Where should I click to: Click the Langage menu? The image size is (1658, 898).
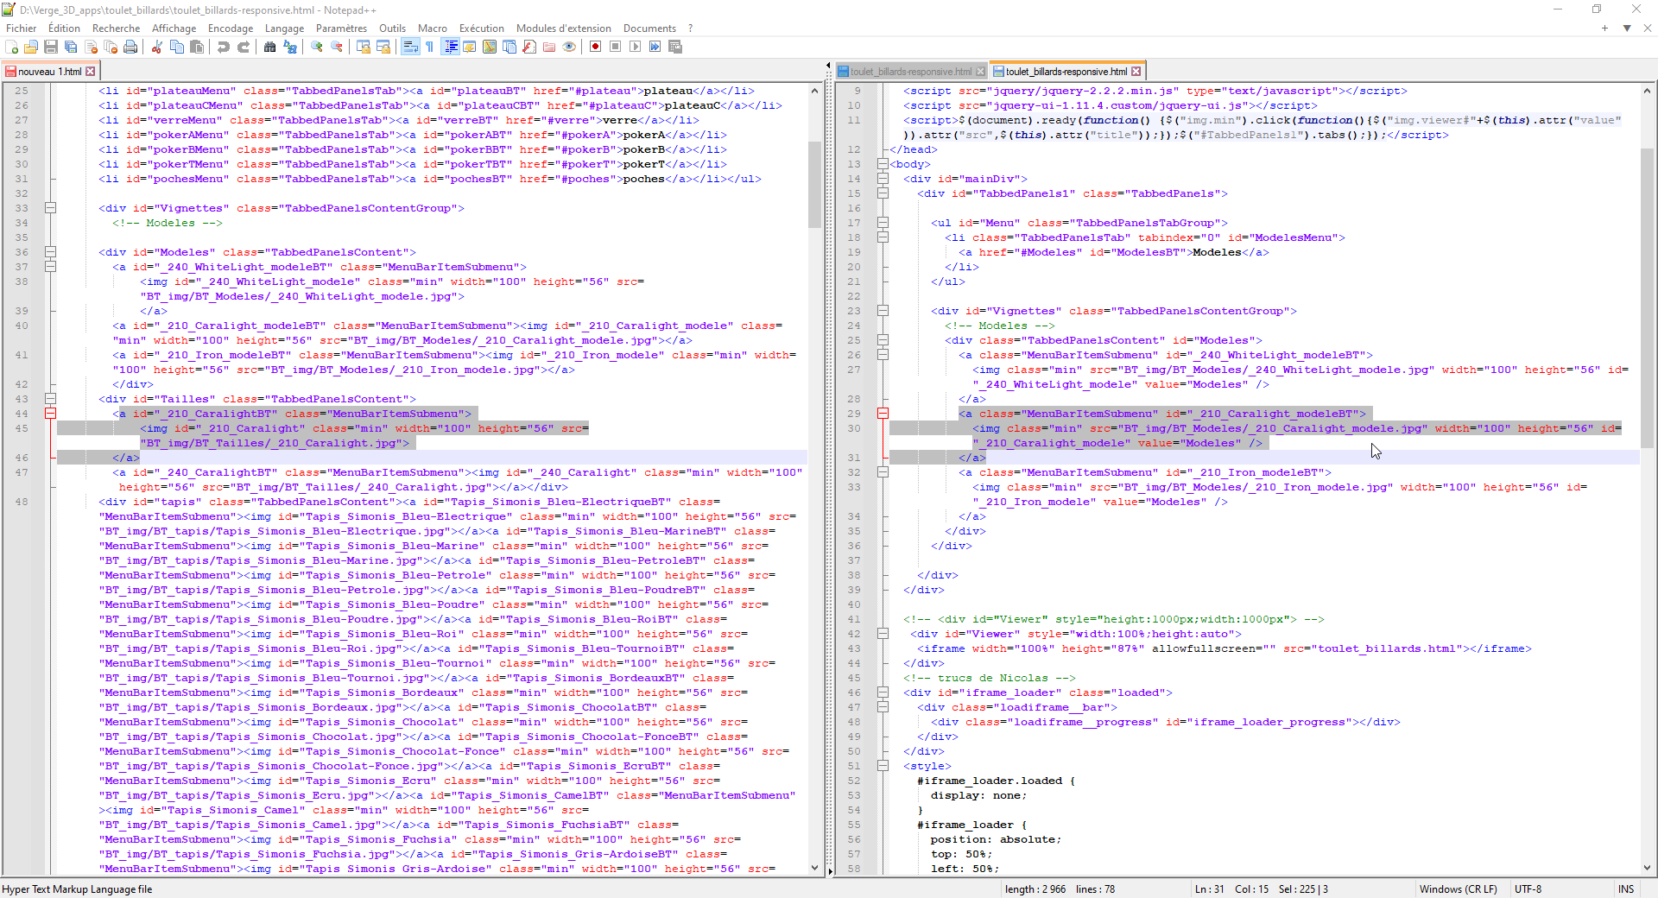pos(284,28)
